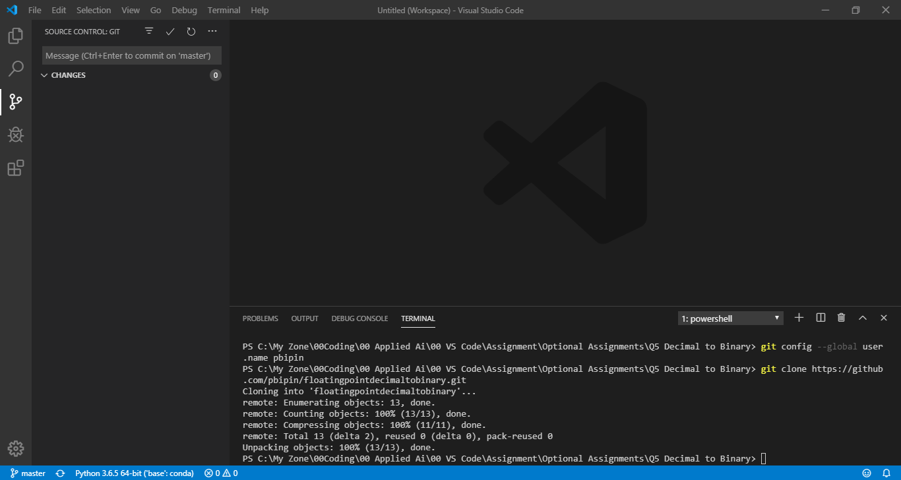The image size is (901, 480).
Task: Open the Terminal menu
Action: click(223, 10)
